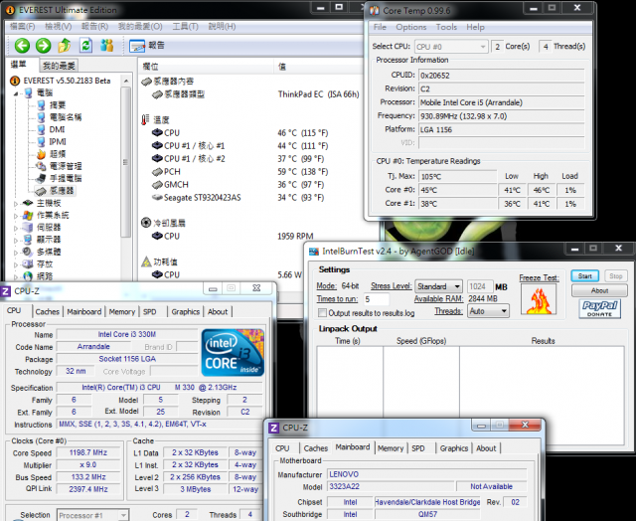Select the 超頻 flame tree item
Screen dimensions: 636x521
pyautogui.click(x=58, y=154)
